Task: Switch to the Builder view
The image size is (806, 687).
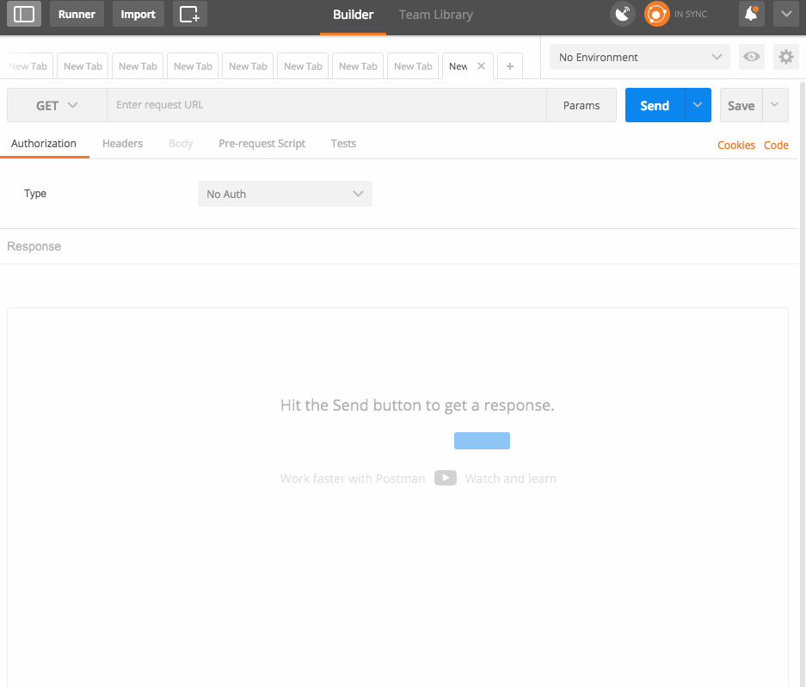Action: (353, 15)
